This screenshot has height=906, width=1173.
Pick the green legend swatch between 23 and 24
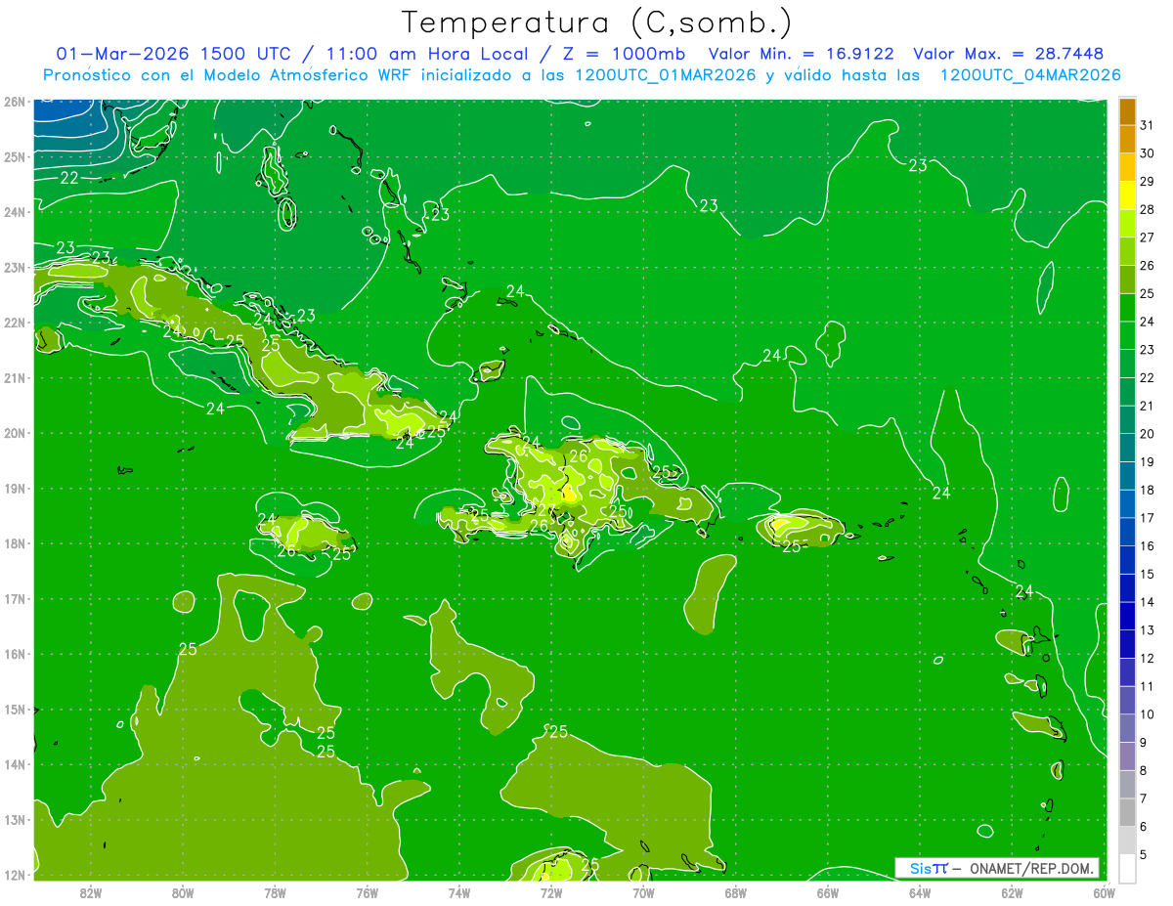[x=1127, y=336]
